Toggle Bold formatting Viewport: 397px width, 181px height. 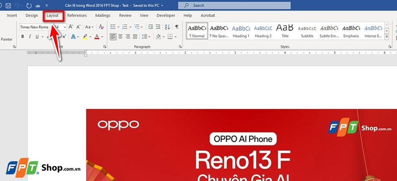(22, 37)
